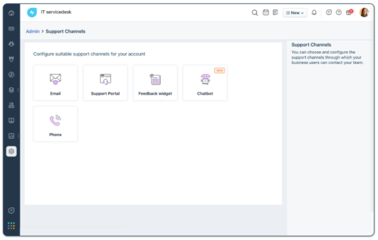
Task: Open the Feedback widget channel card
Action: pos(155,83)
